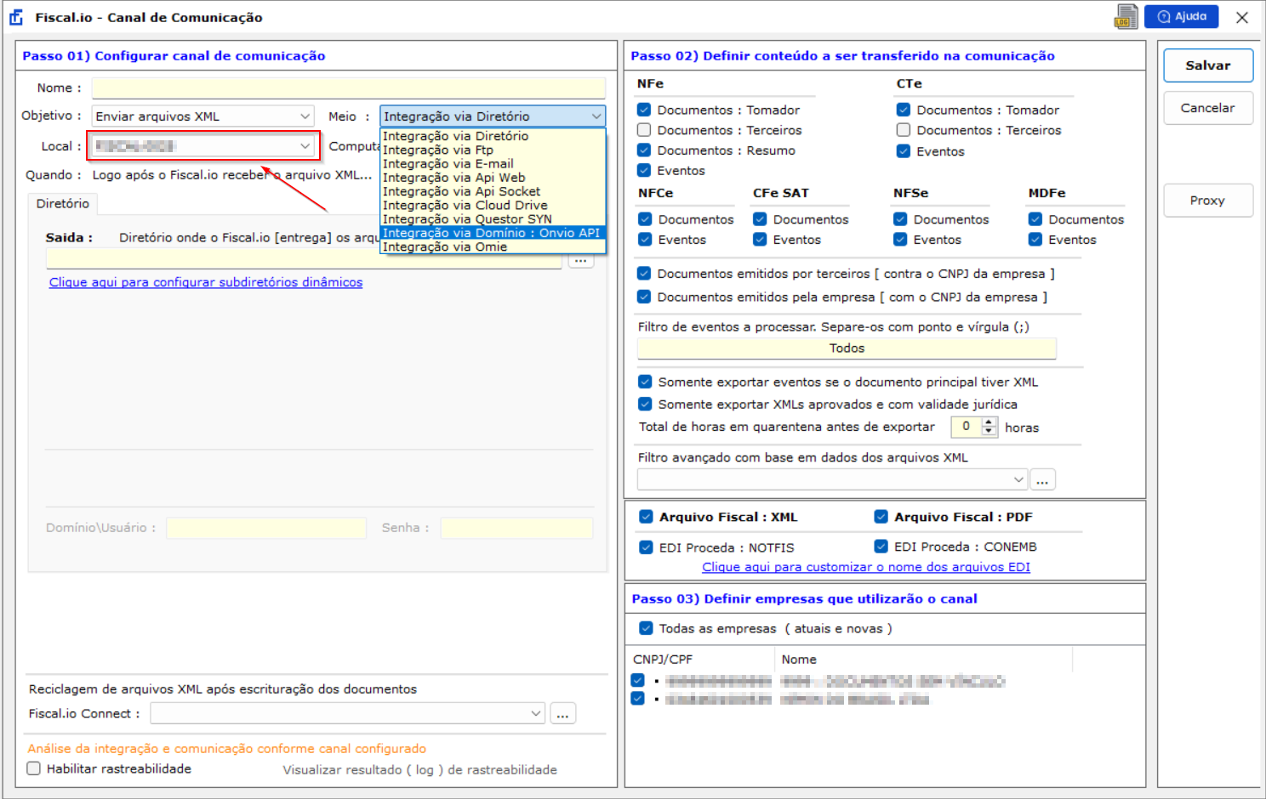Viewport: 1266px width, 799px height.
Task: Click ellipsis button beside Fiscal.io Connect
Action: [562, 714]
